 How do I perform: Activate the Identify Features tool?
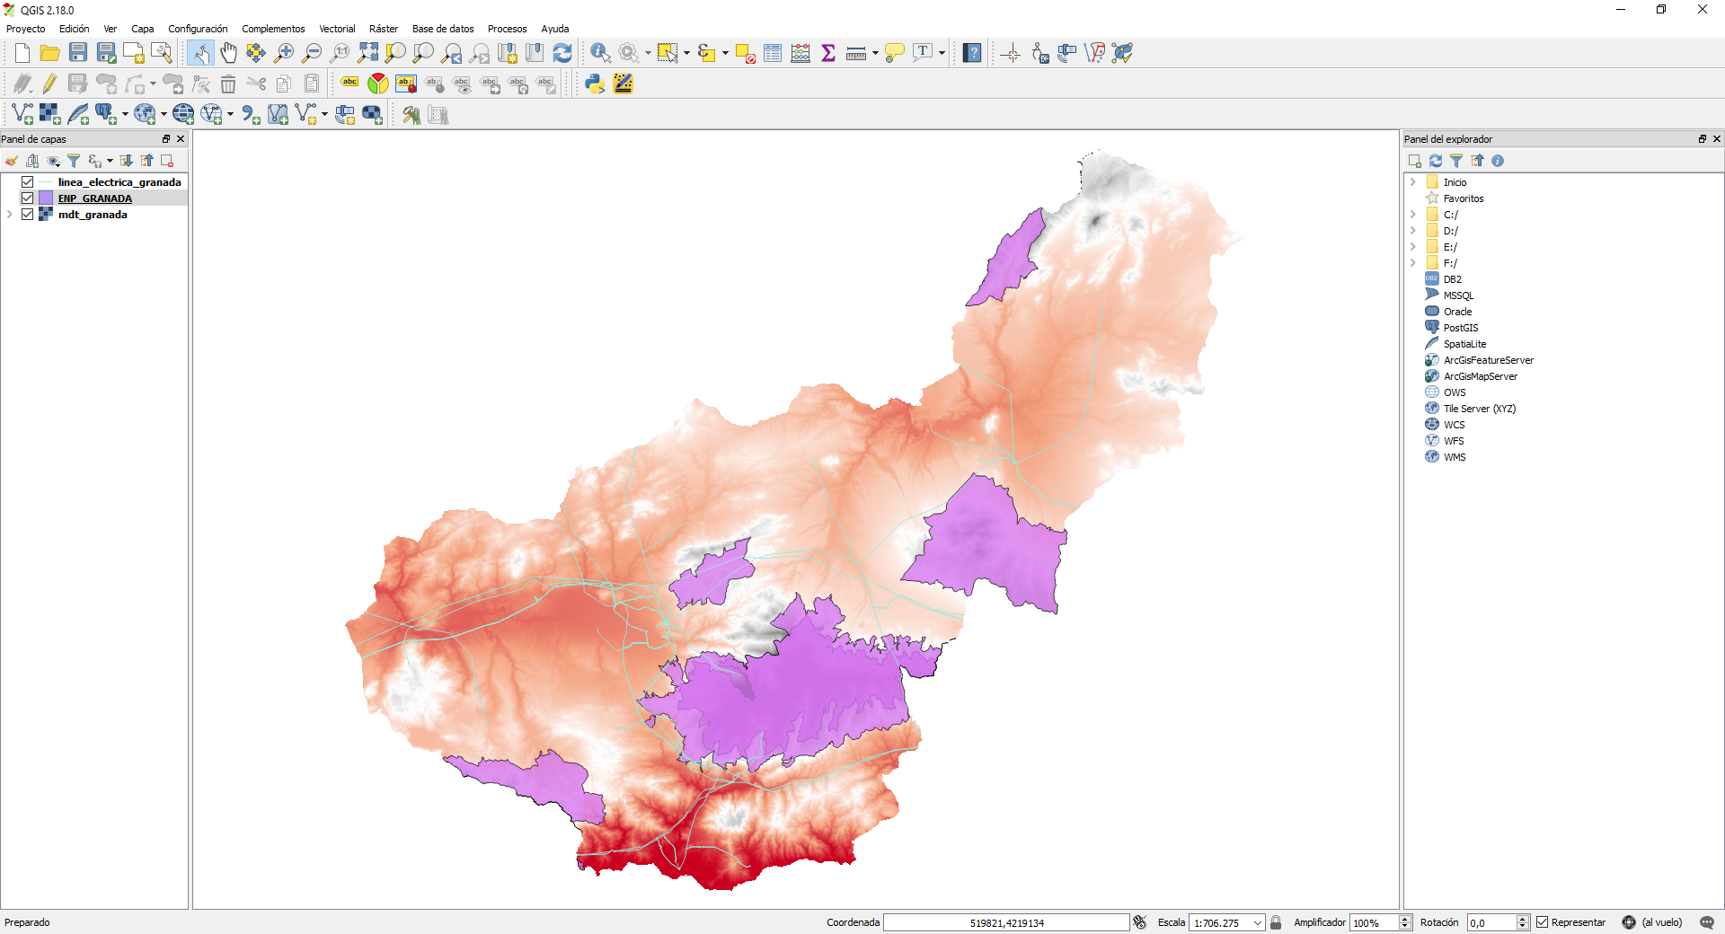pyautogui.click(x=600, y=53)
